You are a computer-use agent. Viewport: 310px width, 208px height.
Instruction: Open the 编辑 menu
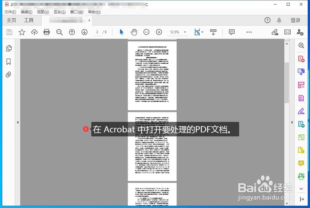click(26, 12)
